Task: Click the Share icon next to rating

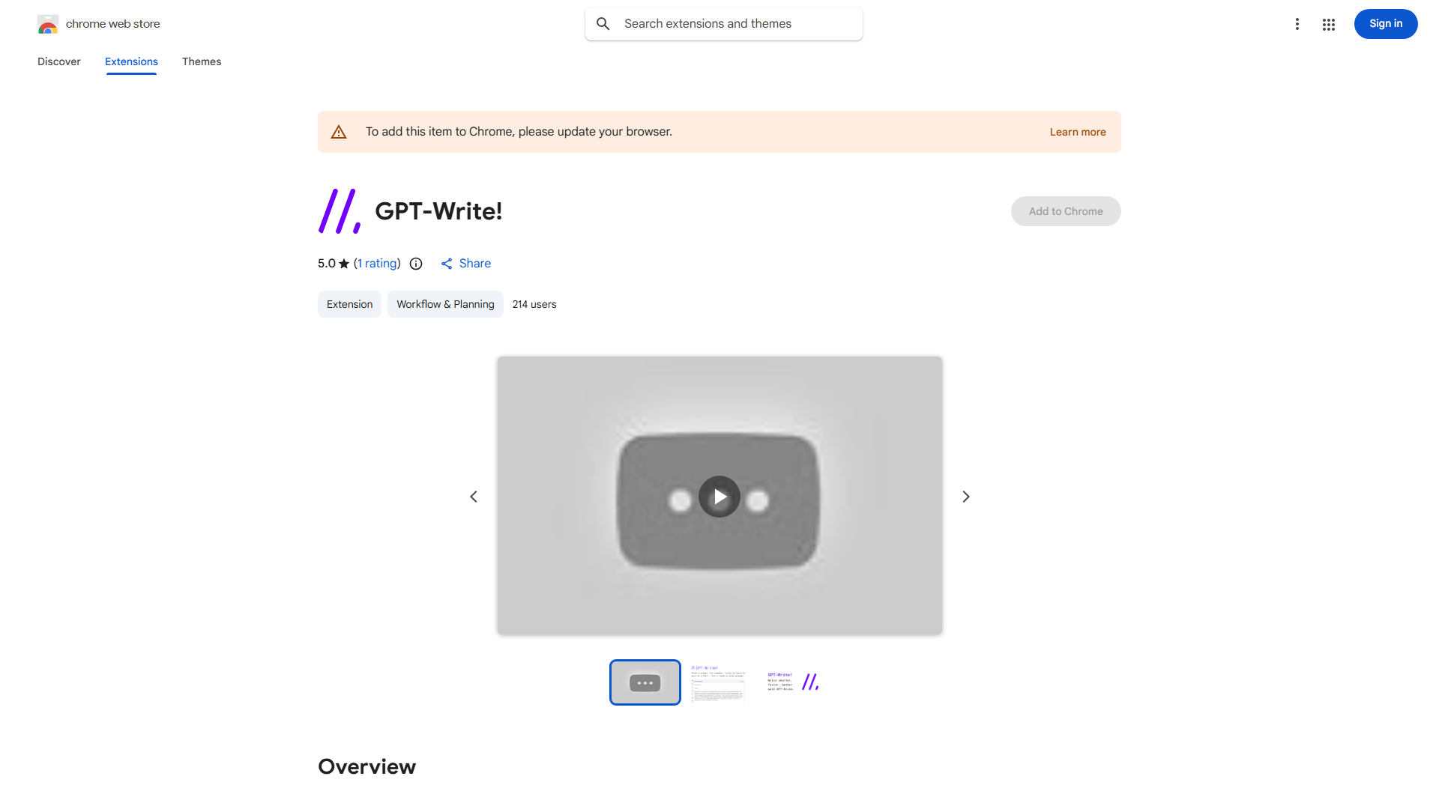Action: click(447, 264)
